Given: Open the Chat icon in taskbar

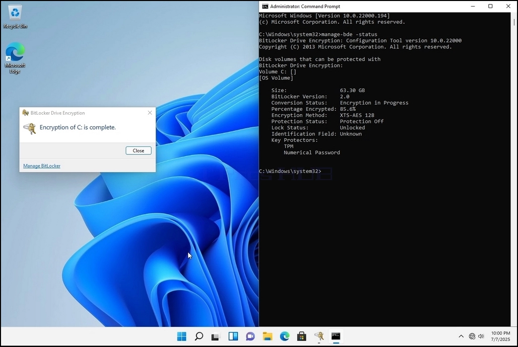Looking at the screenshot, I should click(250, 336).
